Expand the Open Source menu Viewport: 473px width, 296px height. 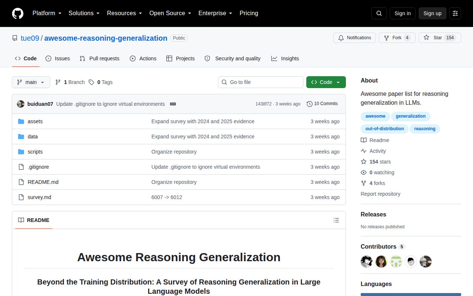[170, 13]
